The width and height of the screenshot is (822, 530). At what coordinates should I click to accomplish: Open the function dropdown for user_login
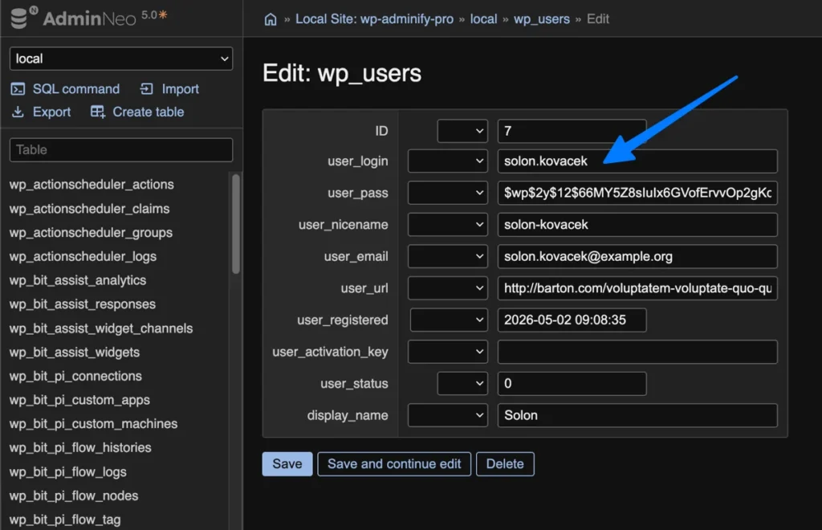448,161
